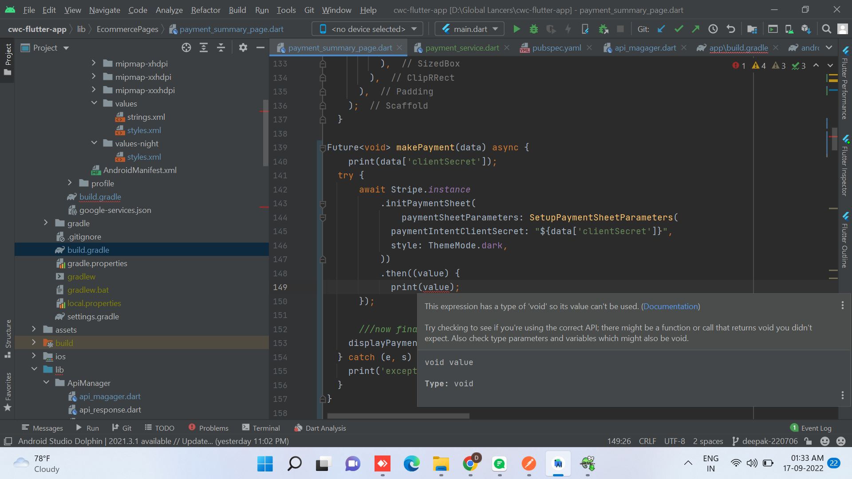Viewport: 852px width, 479px height.
Task: Open the Problems tool window
Action: (x=209, y=428)
